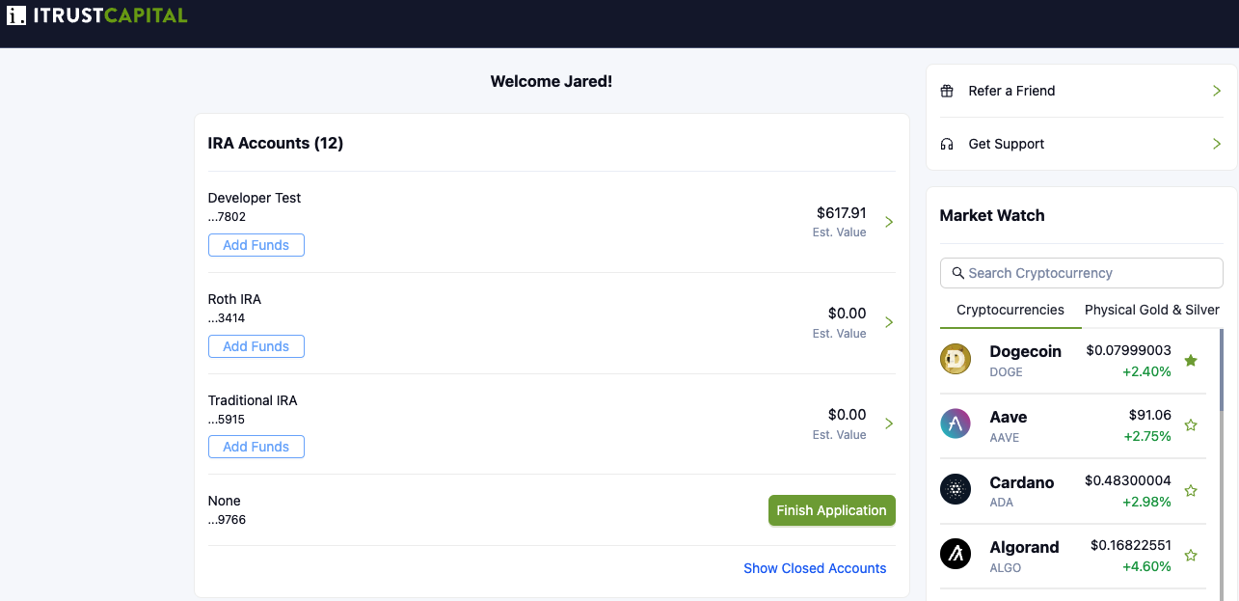Click the Dogecoin coin icon
This screenshot has width=1239, height=601.
pyautogui.click(x=956, y=360)
